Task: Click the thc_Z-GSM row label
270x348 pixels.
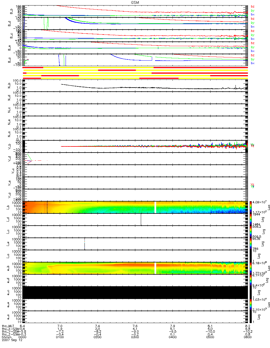Action: pos(10,334)
